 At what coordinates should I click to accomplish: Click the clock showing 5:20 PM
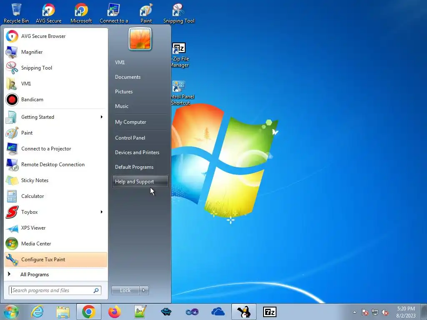pyautogui.click(x=406, y=312)
